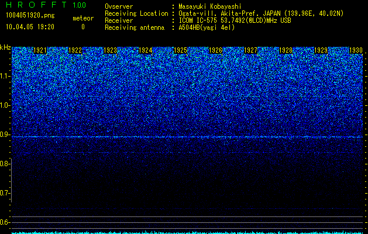Click the 1926 time marker label
Screen dimensions: 368x234
[215, 50]
